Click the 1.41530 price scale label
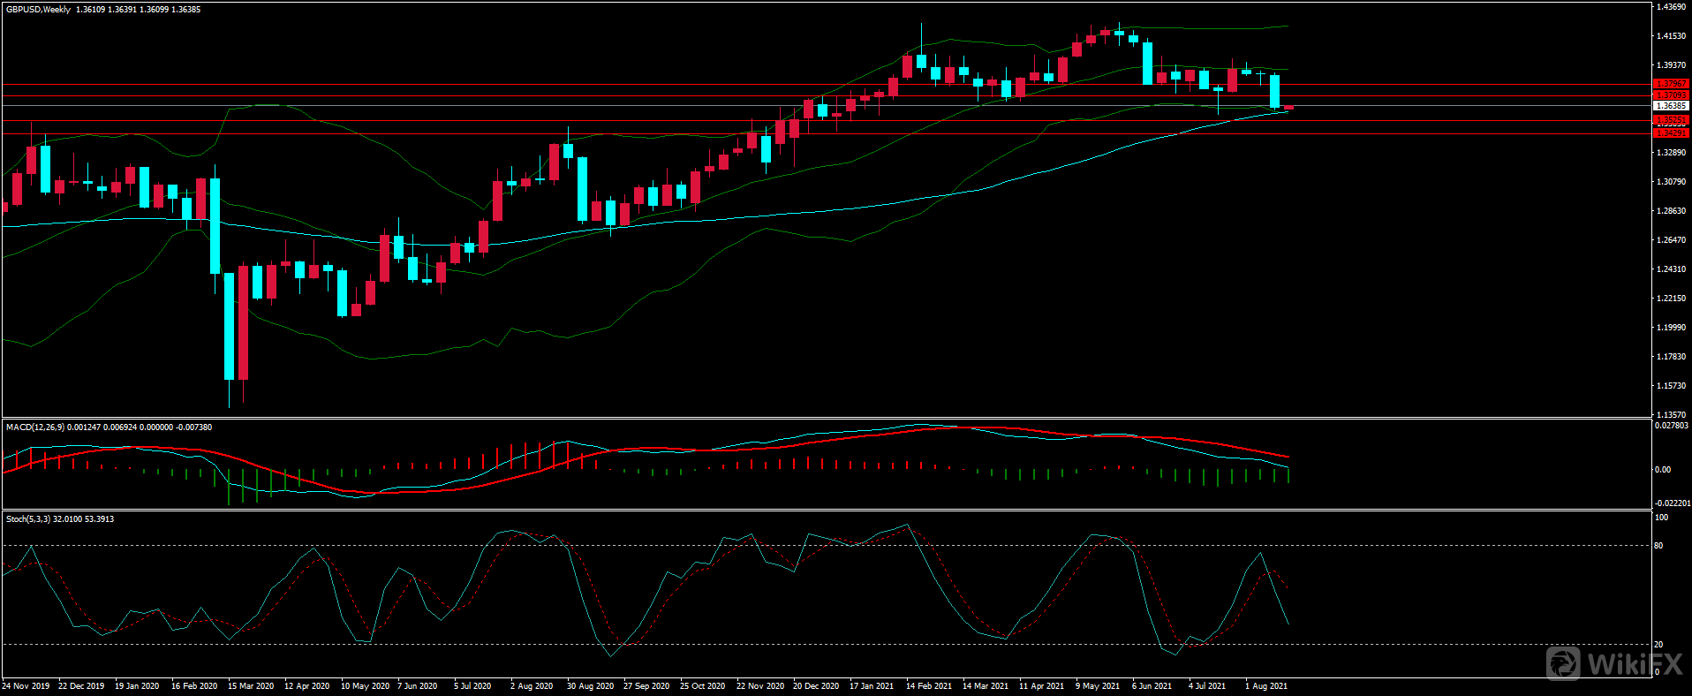 click(1670, 36)
